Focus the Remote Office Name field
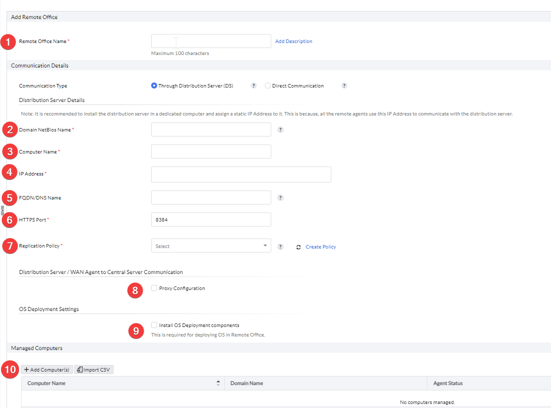Screen dimensions: 551x408 coord(211,41)
